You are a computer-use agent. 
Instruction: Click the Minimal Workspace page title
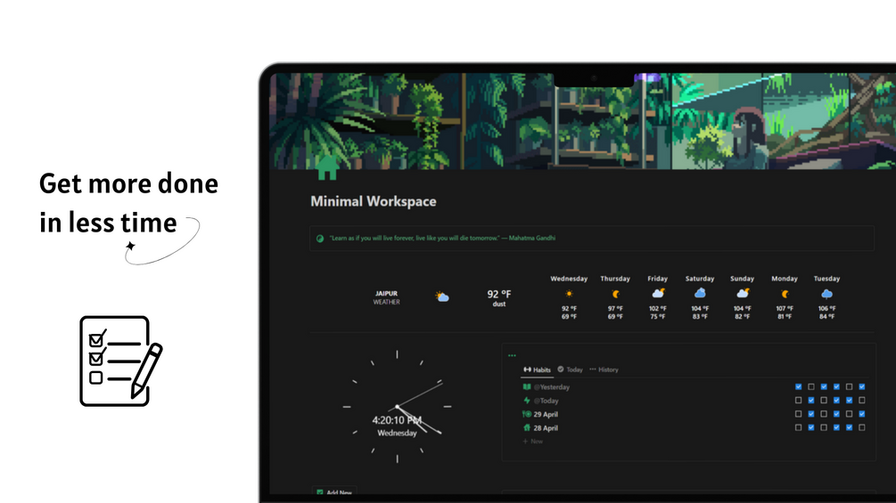pyautogui.click(x=374, y=201)
